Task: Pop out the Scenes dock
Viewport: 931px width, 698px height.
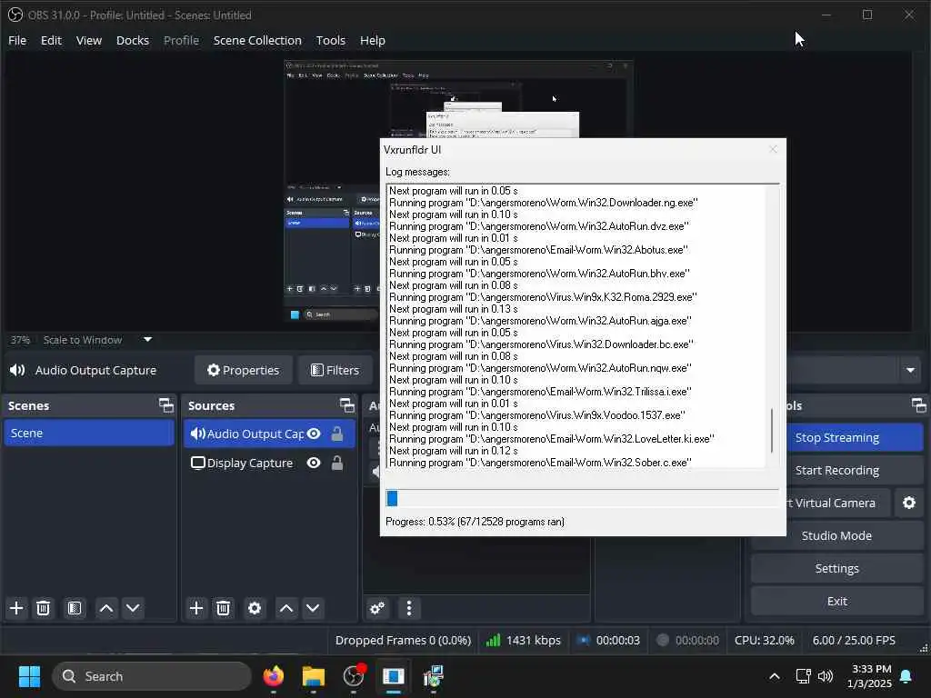Action: (166, 405)
